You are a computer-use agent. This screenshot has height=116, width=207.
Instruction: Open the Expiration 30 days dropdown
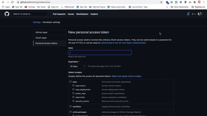pos(77,66)
